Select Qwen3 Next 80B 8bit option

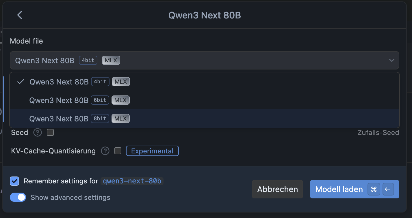(x=204, y=119)
